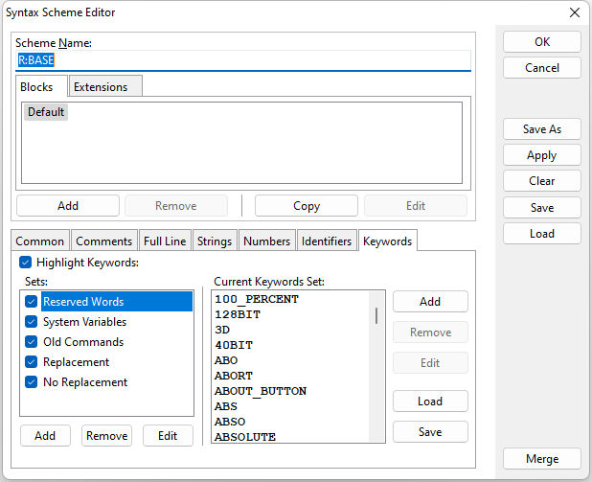Viewport: 592px width, 482px height.
Task: Click the OK button
Action: click(x=542, y=41)
